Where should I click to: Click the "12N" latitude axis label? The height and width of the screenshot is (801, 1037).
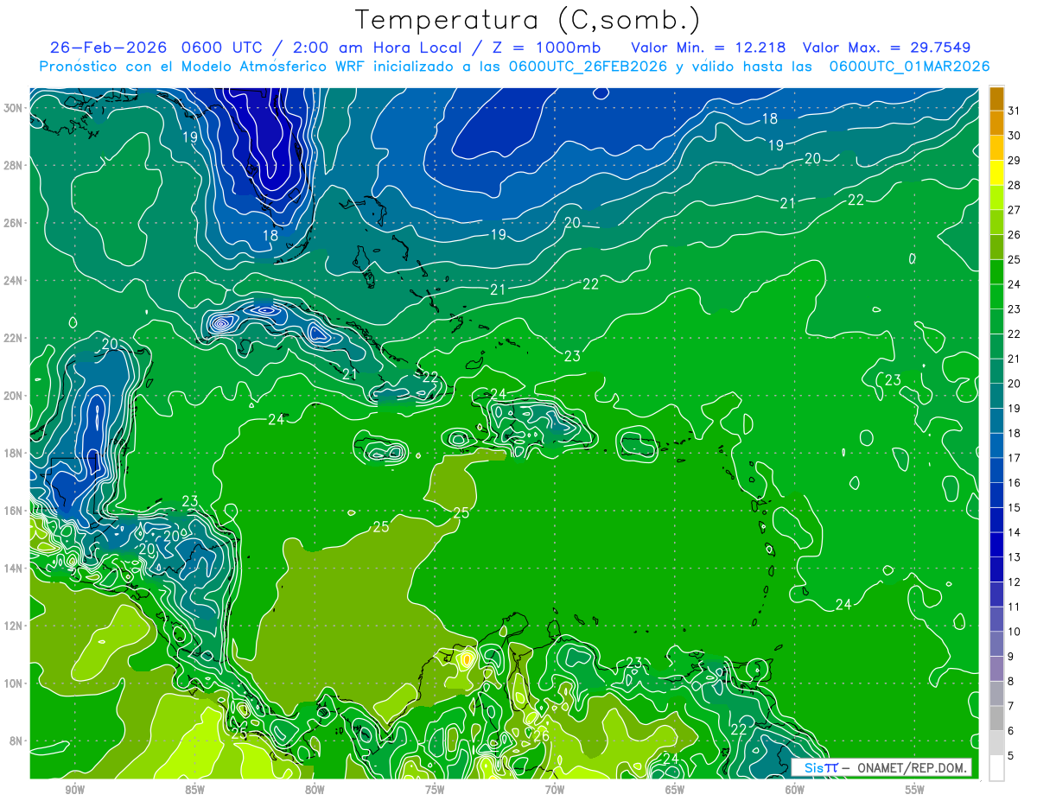coord(13,626)
